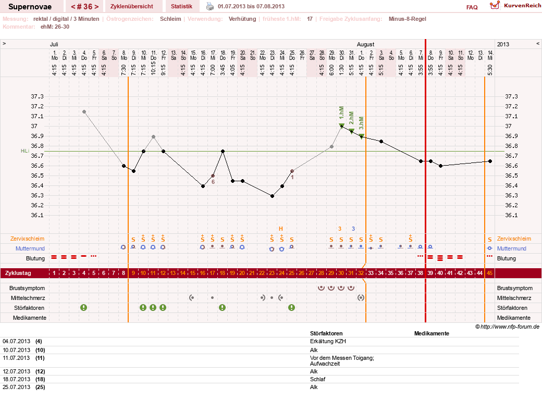Open the KurvenReich logo link
The height and width of the screenshot is (413, 542).
[x=515, y=6]
